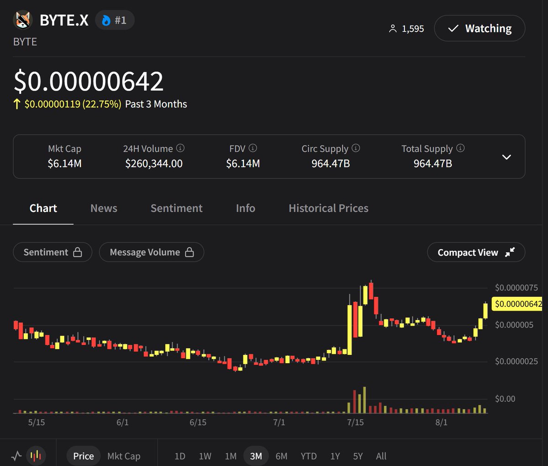Click the 1,595 watchers count
The image size is (548, 466).
[x=413, y=29]
